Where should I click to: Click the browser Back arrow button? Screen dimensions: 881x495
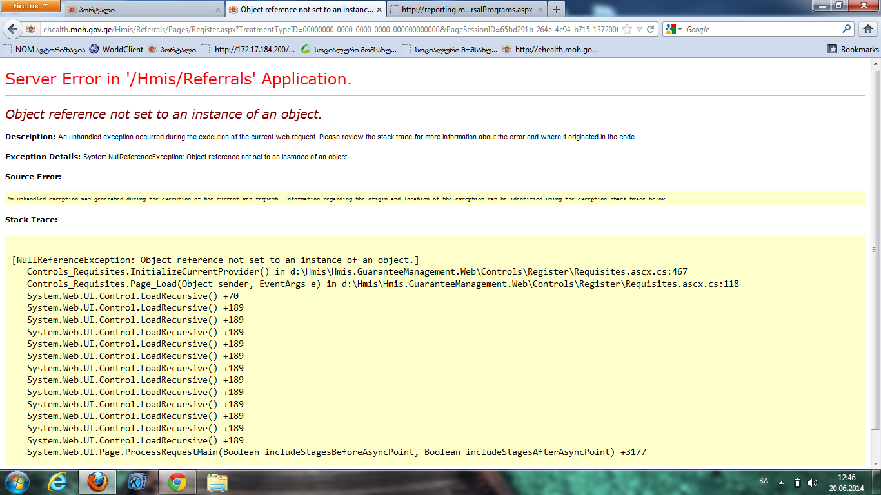pyautogui.click(x=13, y=30)
